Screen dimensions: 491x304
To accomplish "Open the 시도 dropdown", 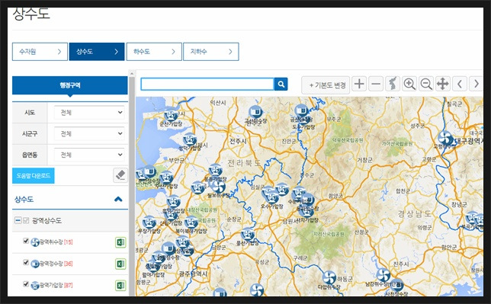I will point(89,113).
